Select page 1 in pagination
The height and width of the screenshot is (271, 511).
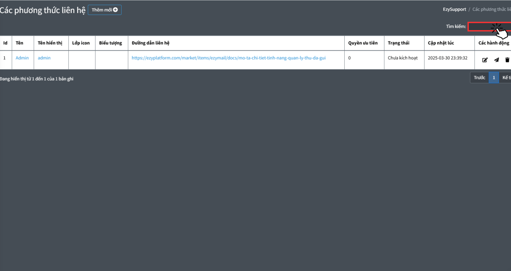pyautogui.click(x=493, y=77)
